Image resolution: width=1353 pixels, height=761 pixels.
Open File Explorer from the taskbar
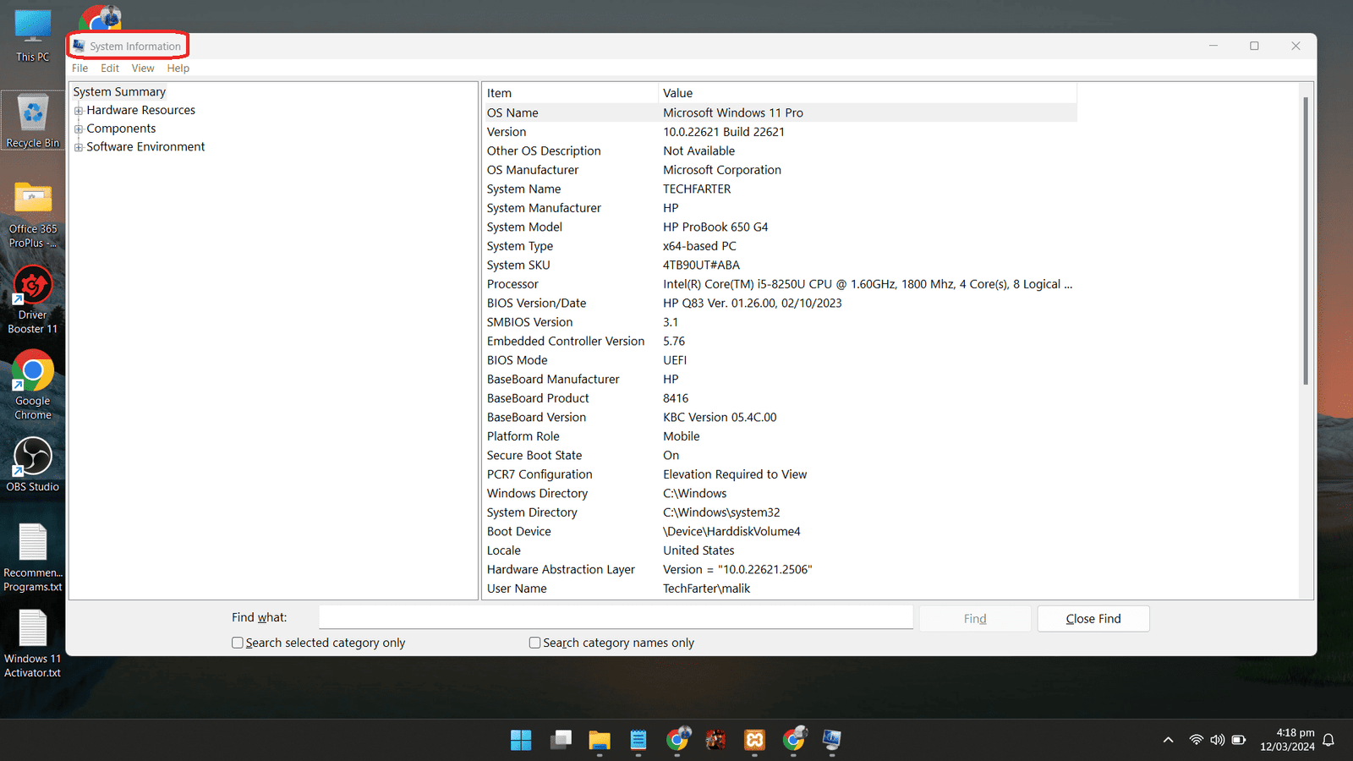tap(600, 740)
